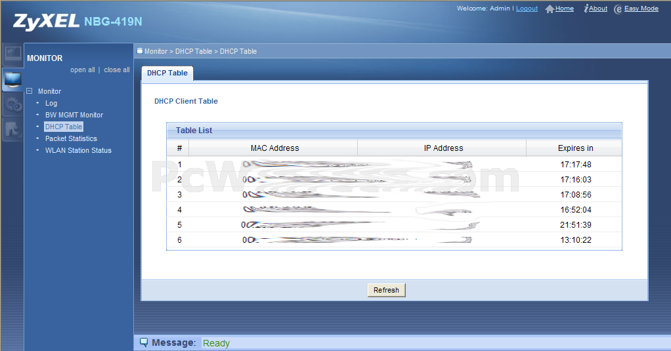671x351 pixels.
Task: Click the ZyXEL logo
Action: click(x=46, y=22)
